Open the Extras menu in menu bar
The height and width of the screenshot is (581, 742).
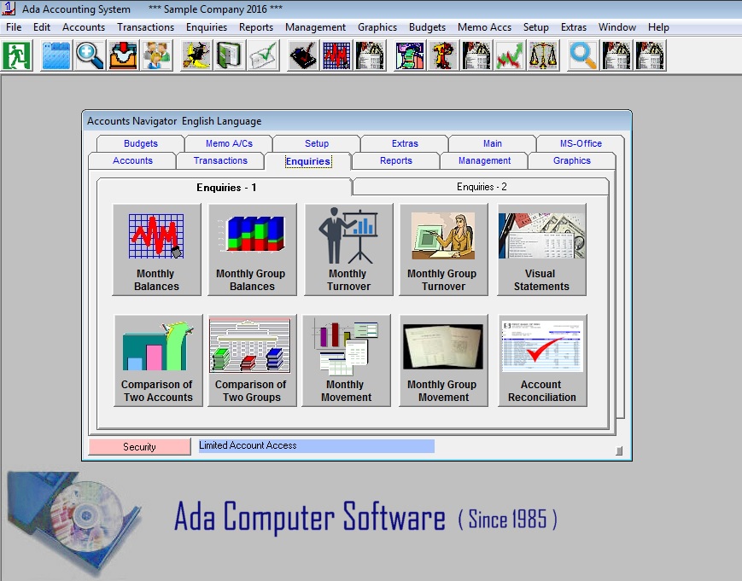pos(574,27)
